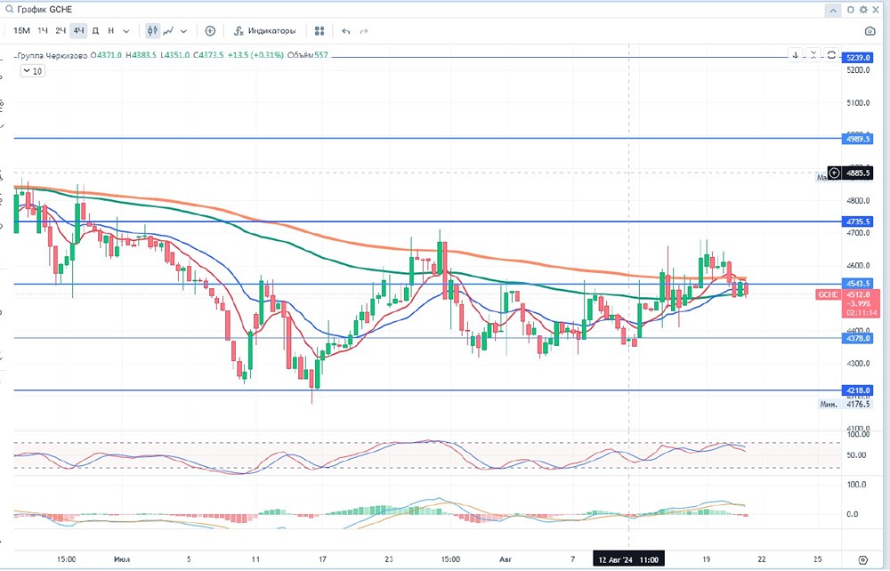Click the add symbol plus circle icon
Image resolution: width=890 pixels, height=571 pixels.
pyautogui.click(x=210, y=31)
